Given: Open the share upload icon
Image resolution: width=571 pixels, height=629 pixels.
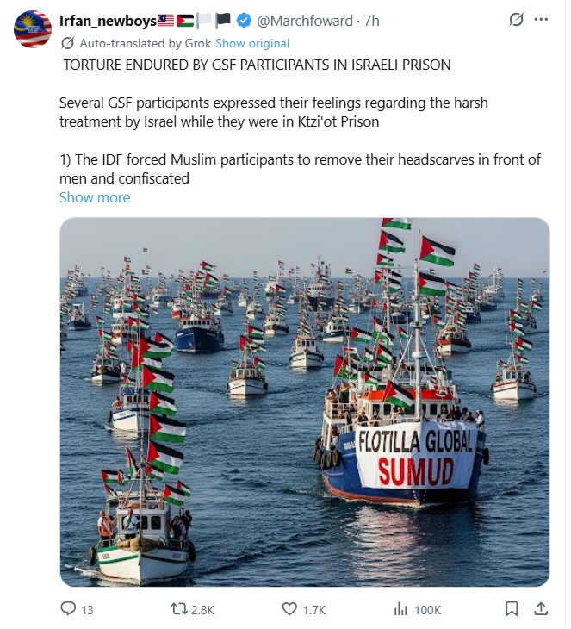Looking at the screenshot, I should (x=541, y=608).
